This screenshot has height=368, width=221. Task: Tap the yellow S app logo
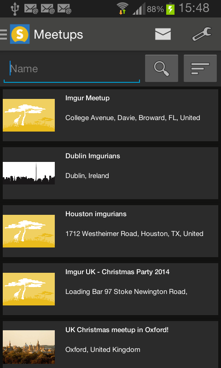(20, 34)
